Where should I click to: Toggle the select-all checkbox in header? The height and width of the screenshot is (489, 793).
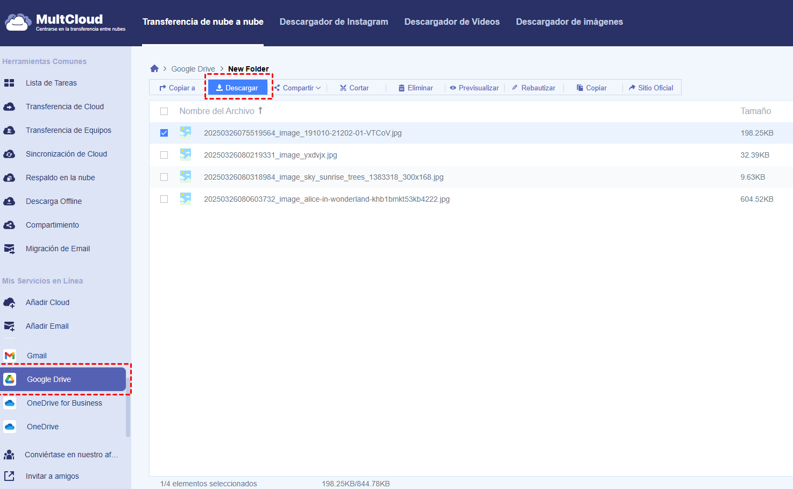(164, 111)
